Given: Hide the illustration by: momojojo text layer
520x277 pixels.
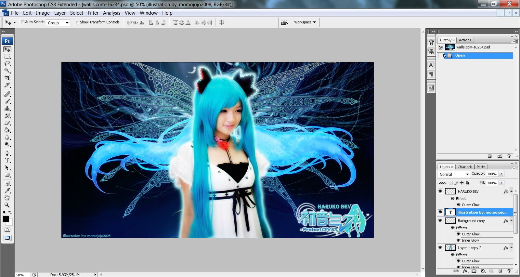Looking at the screenshot, I should [440, 212].
